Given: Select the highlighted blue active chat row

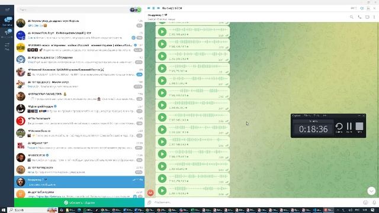Looking at the screenshot, I should coord(79,182).
